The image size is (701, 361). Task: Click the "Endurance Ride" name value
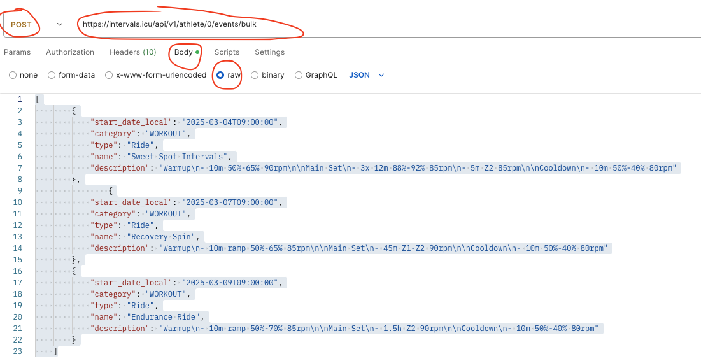click(163, 316)
